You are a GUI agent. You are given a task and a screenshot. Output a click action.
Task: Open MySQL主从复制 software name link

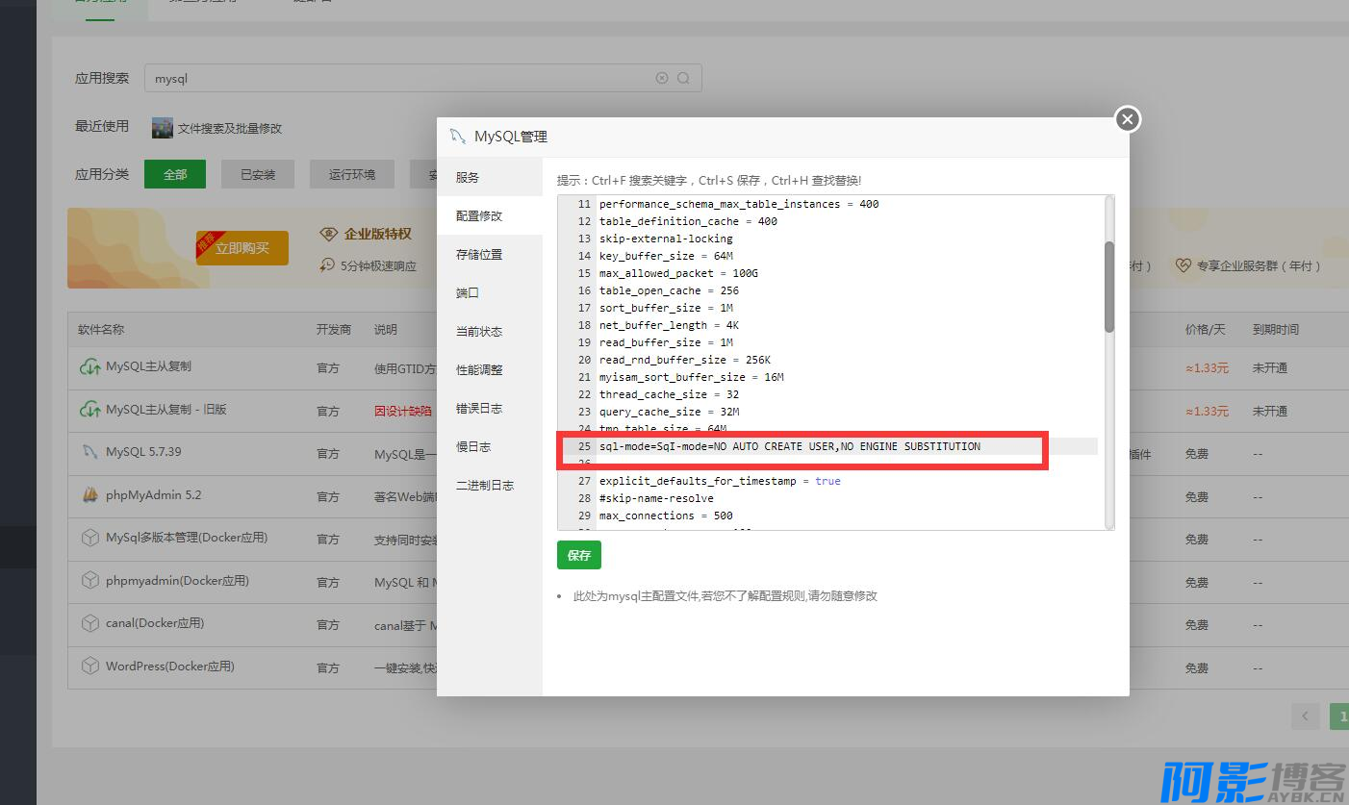click(148, 366)
